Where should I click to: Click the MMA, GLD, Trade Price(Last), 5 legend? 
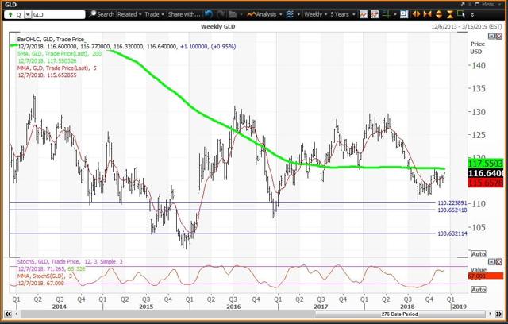pyautogui.click(x=56, y=68)
